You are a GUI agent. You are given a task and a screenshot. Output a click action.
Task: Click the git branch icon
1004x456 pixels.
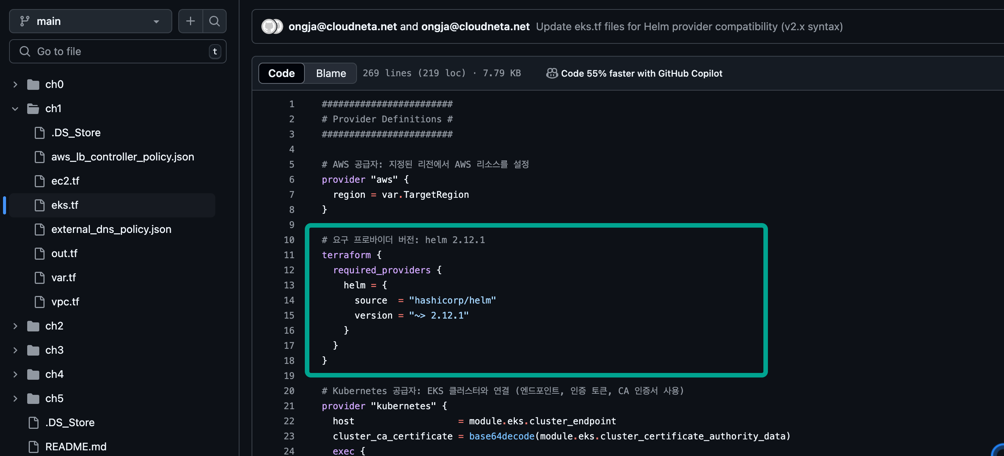25,21
